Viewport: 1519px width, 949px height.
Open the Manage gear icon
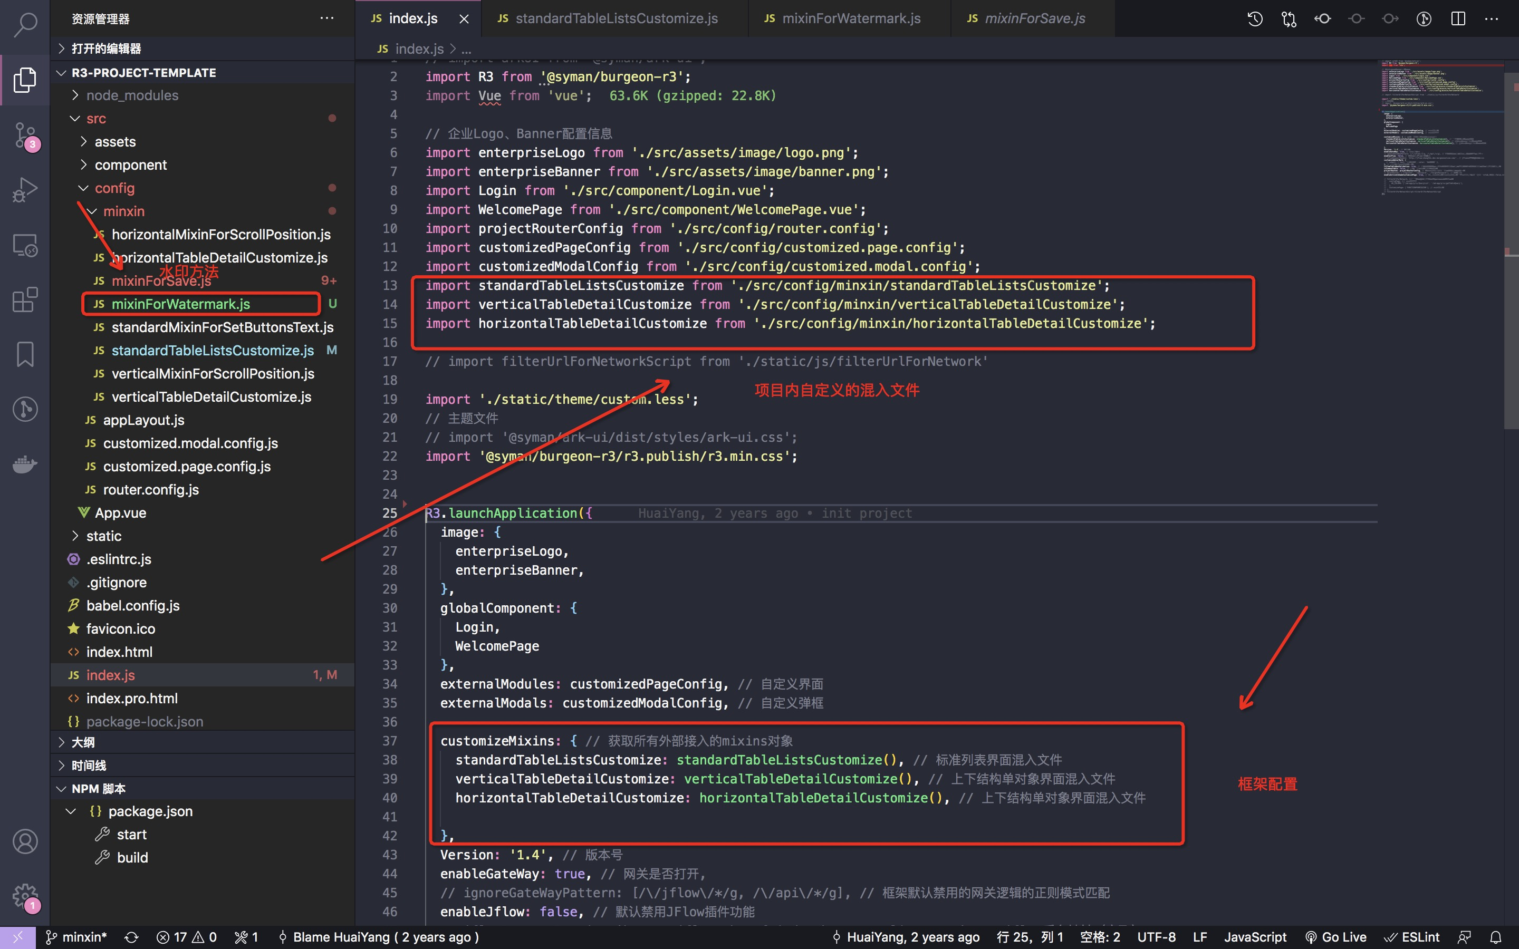[x=25, y=896]
